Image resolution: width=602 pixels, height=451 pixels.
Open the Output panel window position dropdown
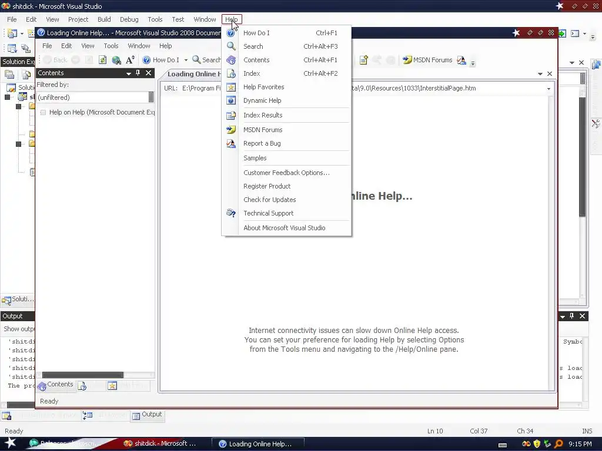[x=563, y=317]
